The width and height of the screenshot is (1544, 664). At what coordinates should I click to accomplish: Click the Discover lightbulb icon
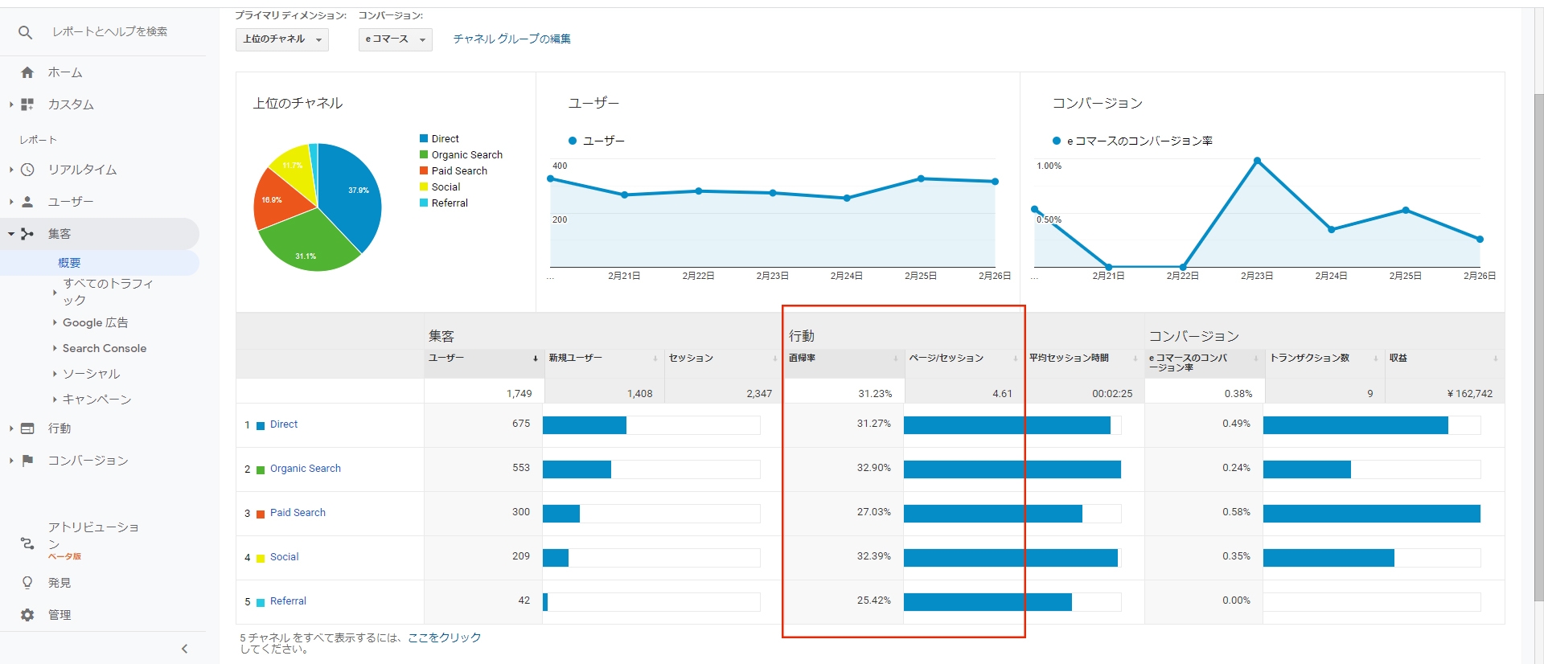coord(27,583)
